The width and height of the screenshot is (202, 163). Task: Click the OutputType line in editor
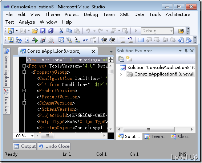click(x=72, y=122)
